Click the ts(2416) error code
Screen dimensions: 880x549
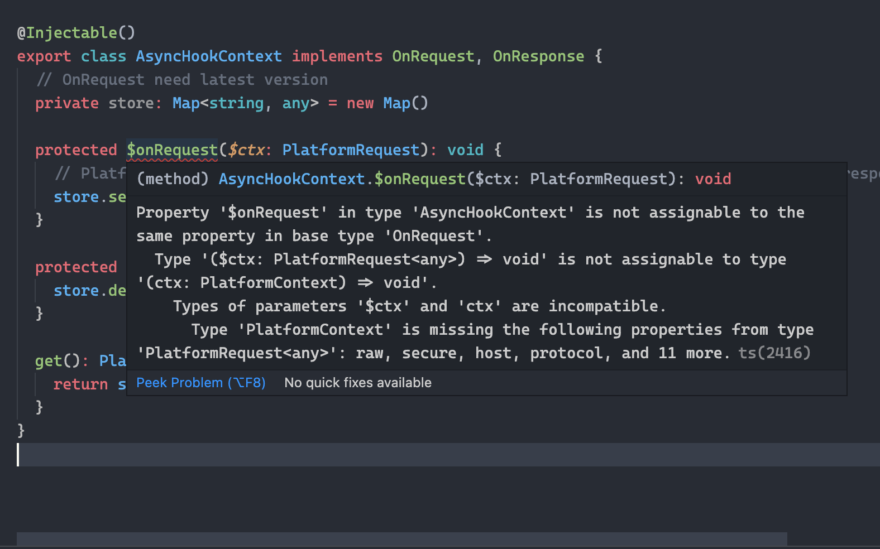tap(774, 353)
